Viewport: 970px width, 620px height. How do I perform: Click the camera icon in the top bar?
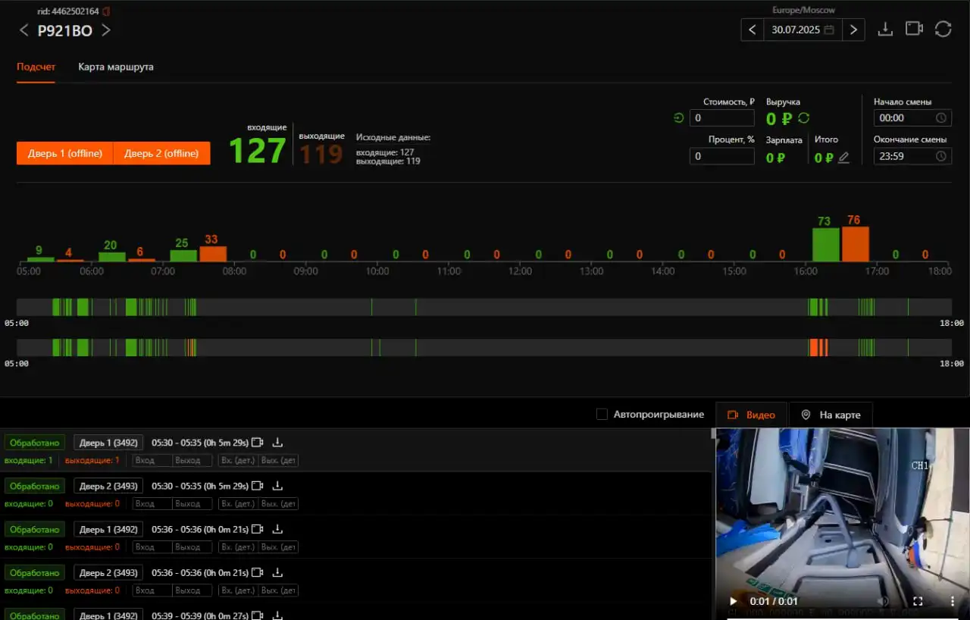tap(914, 29)
